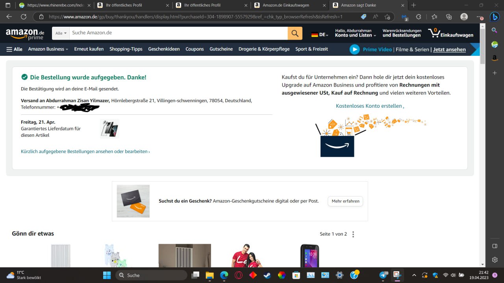Open the browser profile avatar

[464, 17]
